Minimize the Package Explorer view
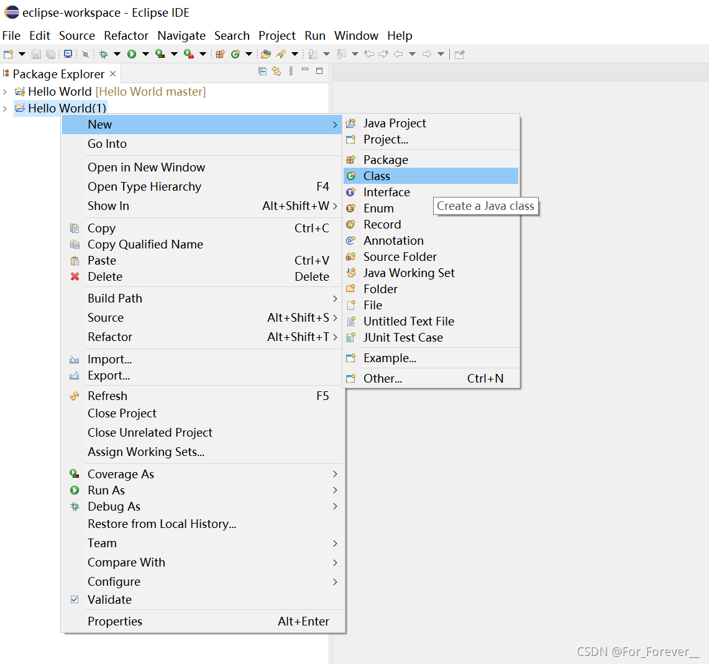 tap(305, 70)
